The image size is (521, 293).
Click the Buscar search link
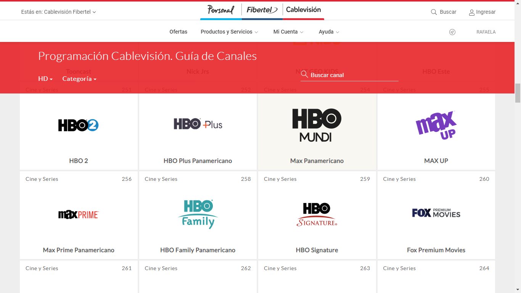coord(448,12)
